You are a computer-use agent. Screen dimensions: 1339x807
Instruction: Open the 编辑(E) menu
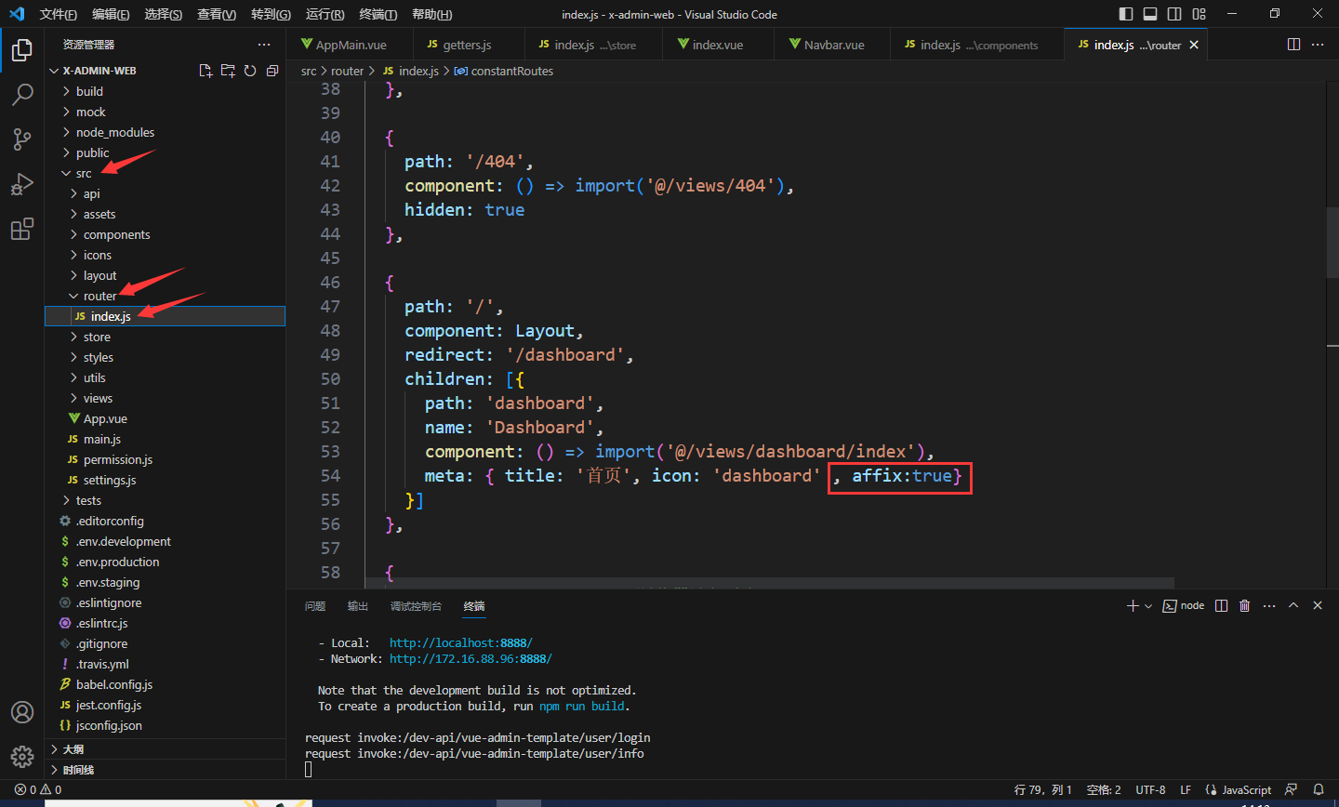pyautogui.click(x=111, y=14)
